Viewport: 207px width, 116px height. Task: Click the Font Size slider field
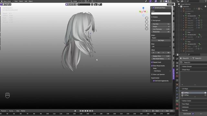[161, 24]
